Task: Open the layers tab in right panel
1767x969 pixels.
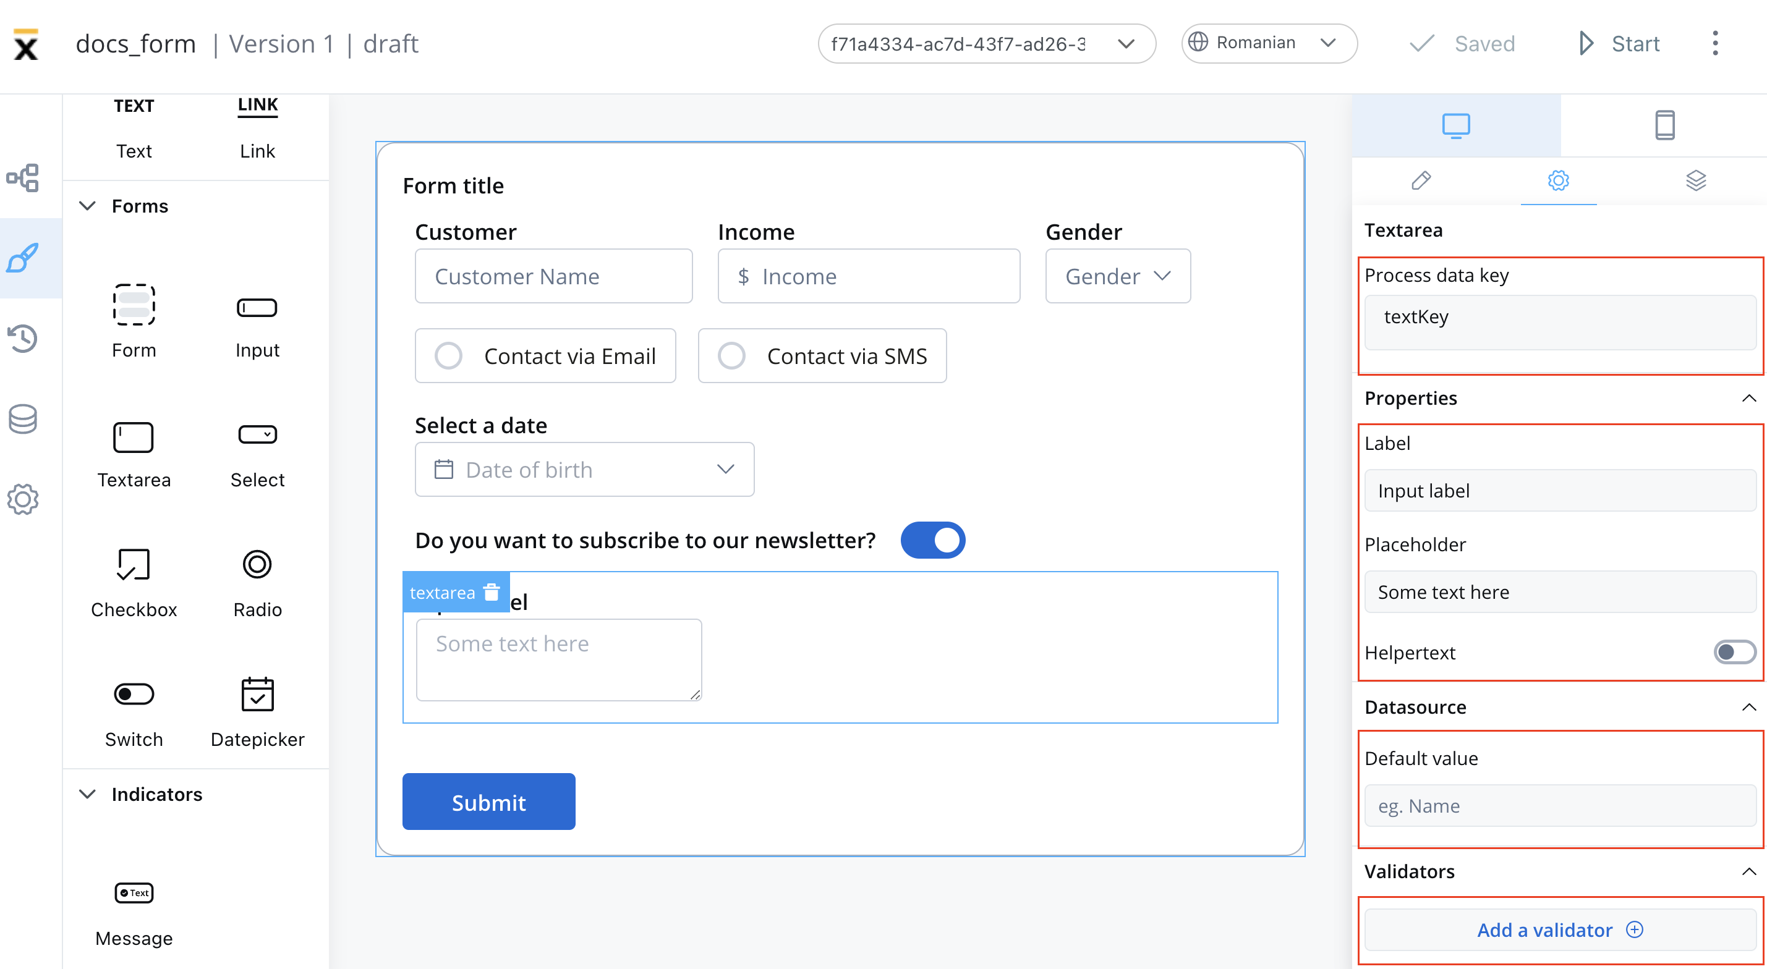Action: 1696,180
